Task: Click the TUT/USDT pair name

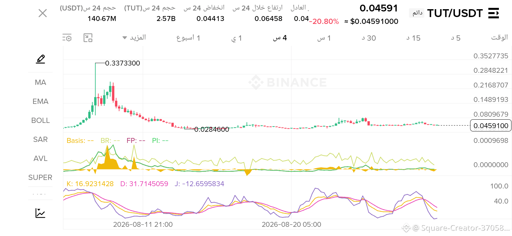Action: [x=455, y=13]
